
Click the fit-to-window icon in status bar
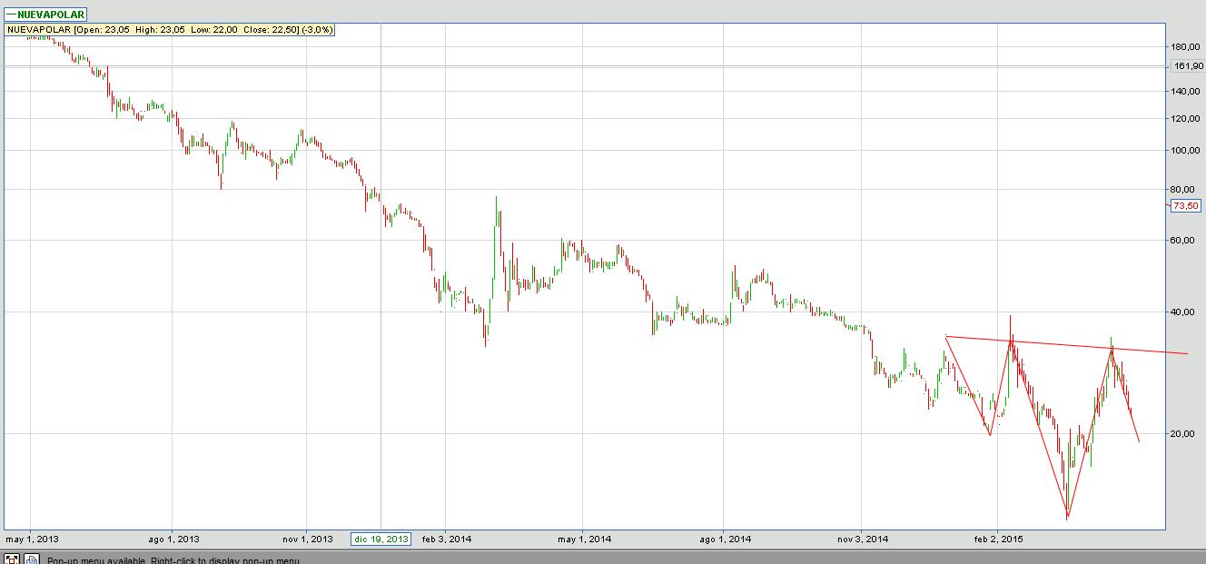tap(12, 559)
